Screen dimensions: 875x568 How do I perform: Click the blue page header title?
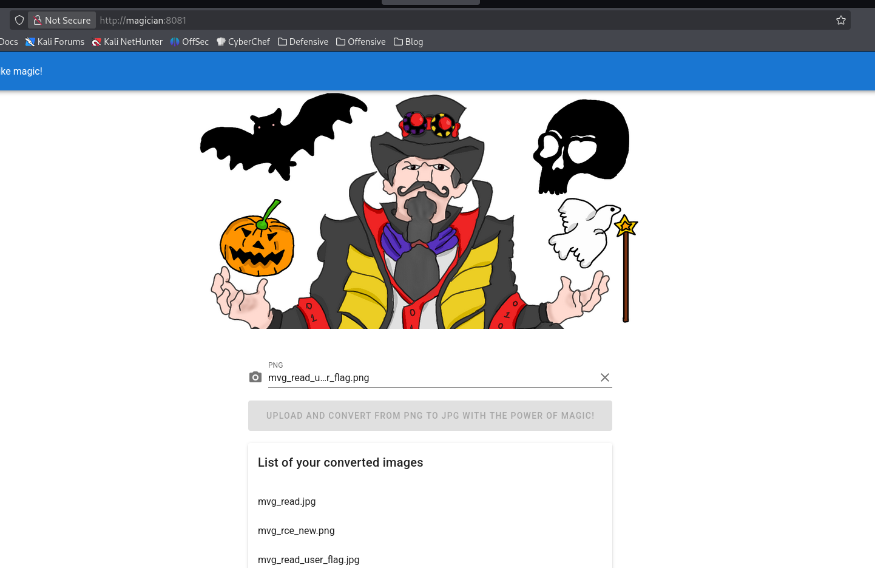[x=21, y=71]
